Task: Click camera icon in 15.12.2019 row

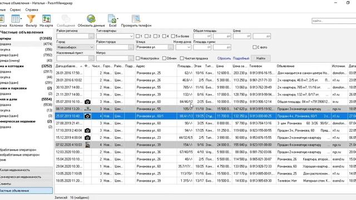Action: 87,138
